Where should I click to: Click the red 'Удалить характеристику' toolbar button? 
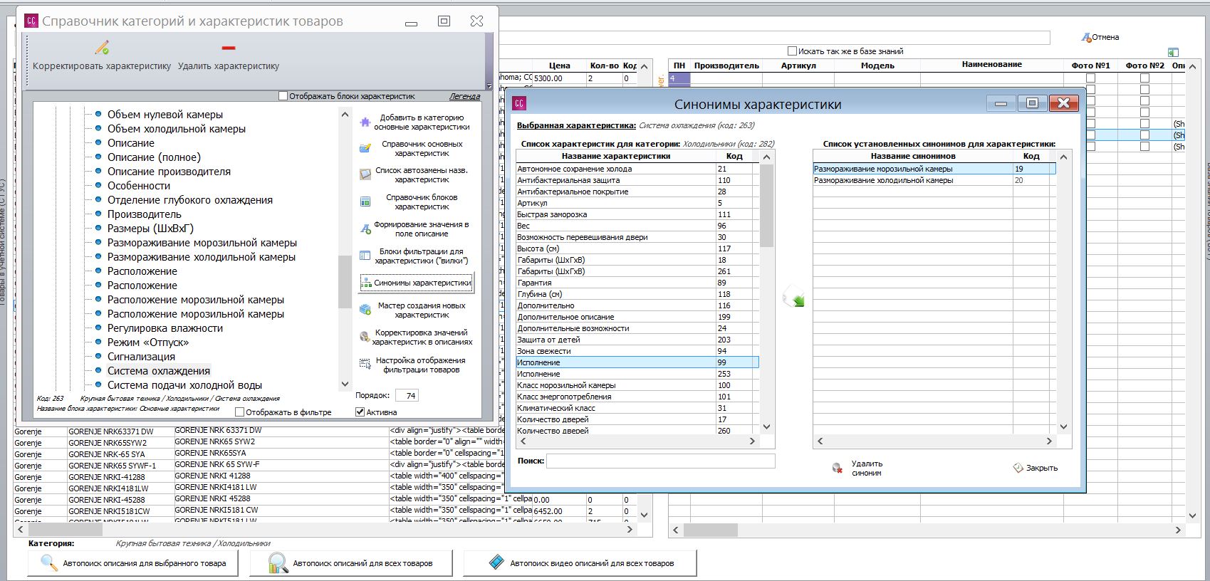pyautogui.click(x=229, y=56)
